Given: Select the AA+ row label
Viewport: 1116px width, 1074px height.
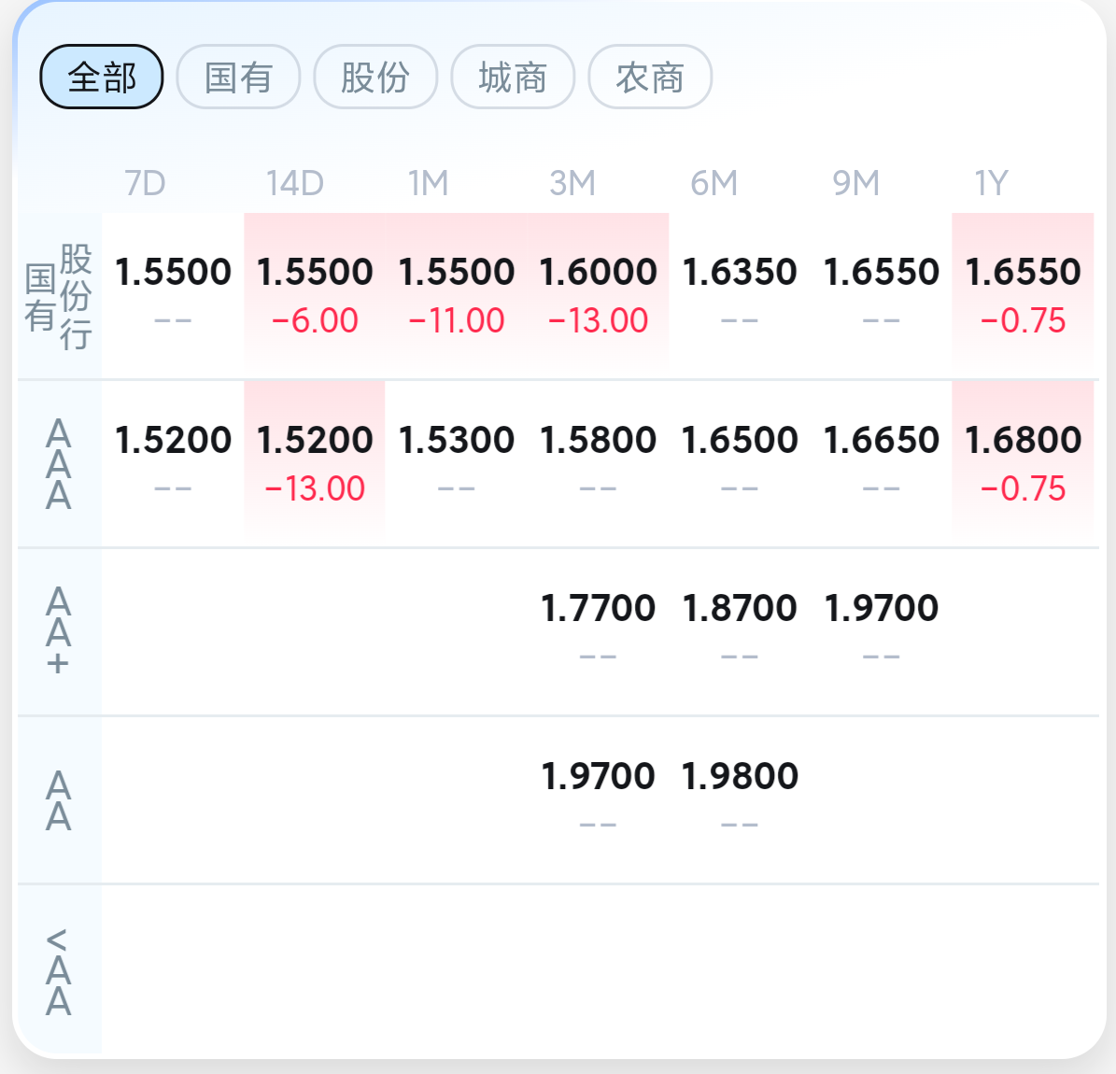Looking at the screenshot, I should pyautogui.click(x=59, y=632).
